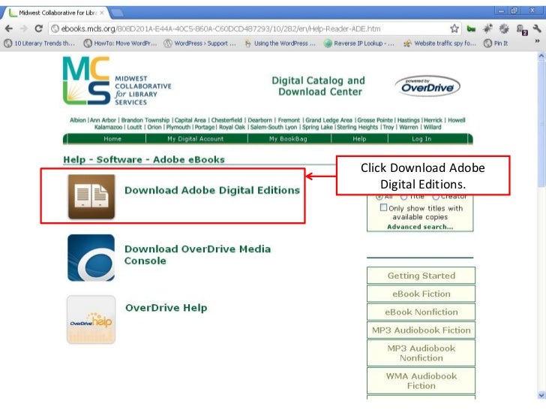The image size is (546, 410).
Task: Select the Grosse Pointe library link
Action: coord(375,120)
